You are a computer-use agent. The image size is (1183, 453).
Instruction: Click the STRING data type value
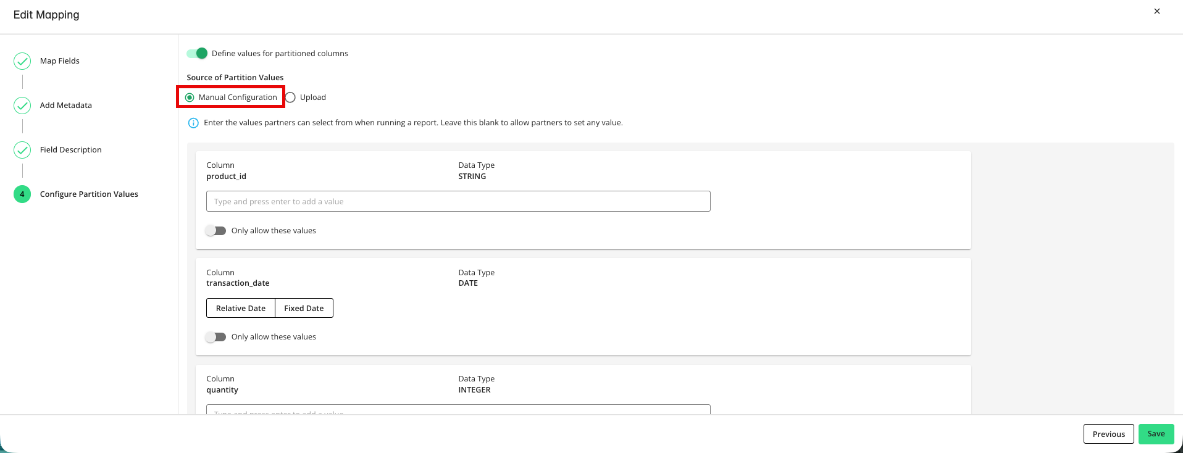click(x=472, y=177)
